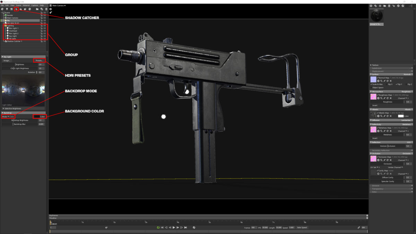
Task: Add a camera via the camera toolbar icon
Action: pos(12,9)
